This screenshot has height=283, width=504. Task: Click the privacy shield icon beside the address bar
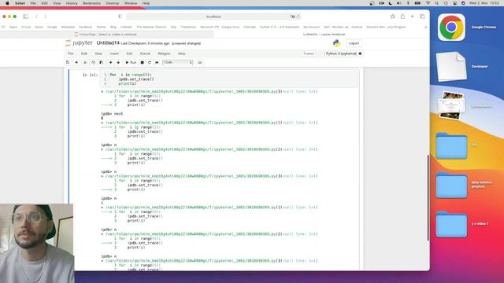[x=120, y=17]
